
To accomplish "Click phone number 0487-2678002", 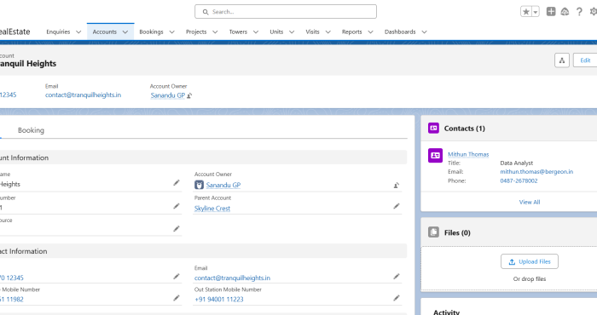I will pyautogui.click(x=519, y=180).
